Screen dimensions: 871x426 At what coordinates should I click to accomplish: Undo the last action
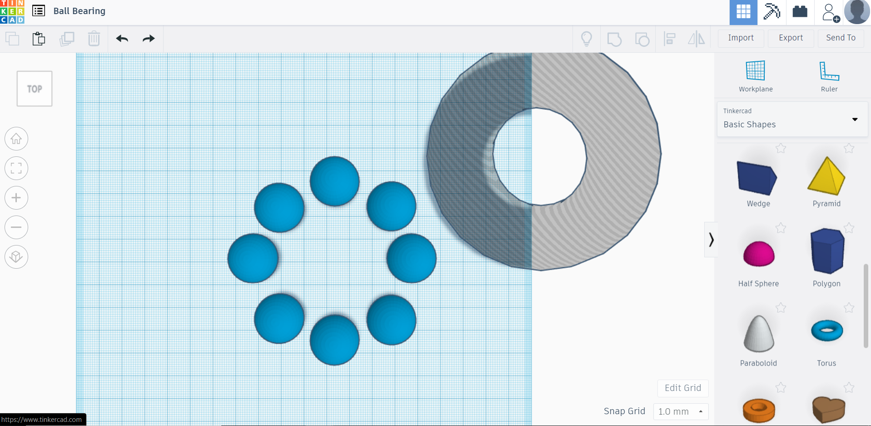pos(122,39)
